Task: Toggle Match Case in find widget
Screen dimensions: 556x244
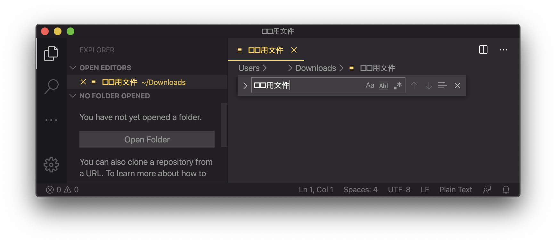Action: (x=370, y=85)
